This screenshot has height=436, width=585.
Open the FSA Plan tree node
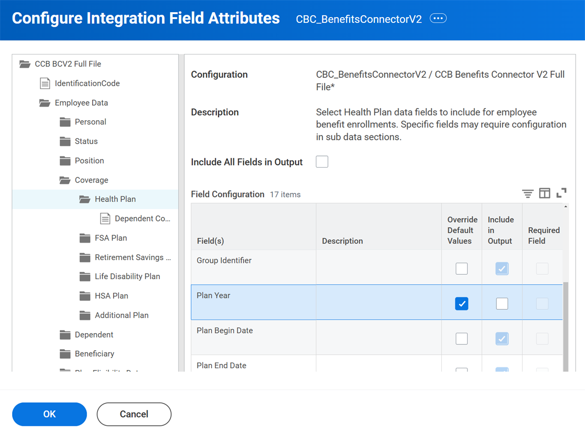[x=111, y=238]
